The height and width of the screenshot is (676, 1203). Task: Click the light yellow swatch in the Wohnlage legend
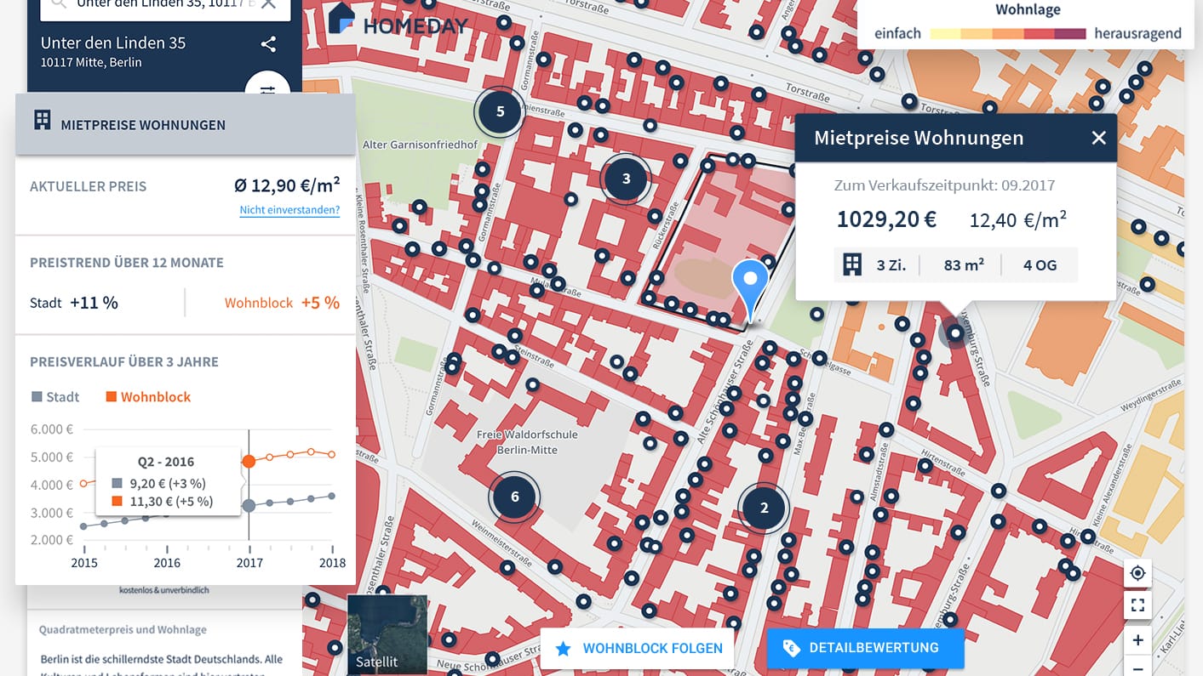946,34
